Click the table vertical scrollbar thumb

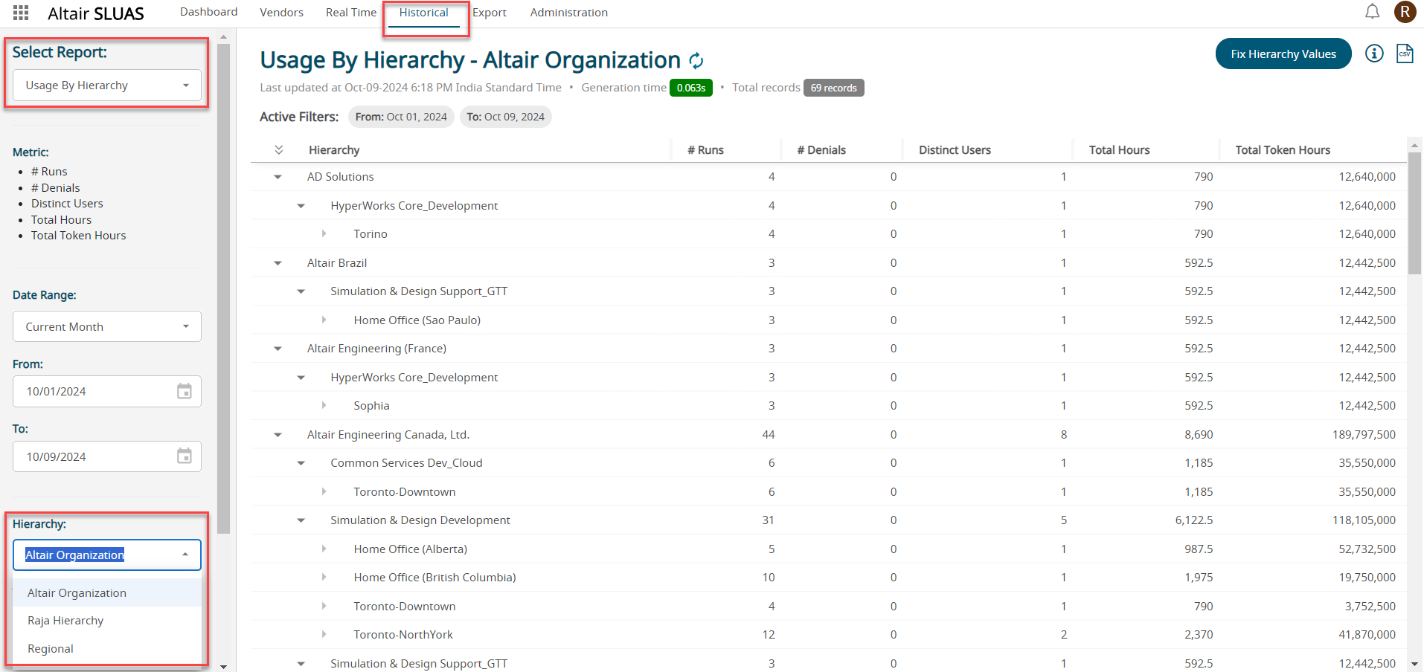(1415, 213)
